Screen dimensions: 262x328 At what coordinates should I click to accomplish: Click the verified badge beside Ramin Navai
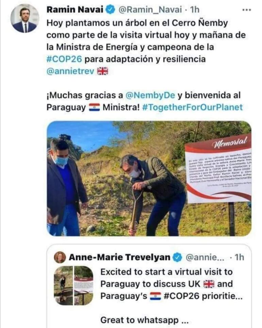coord(111,10)
